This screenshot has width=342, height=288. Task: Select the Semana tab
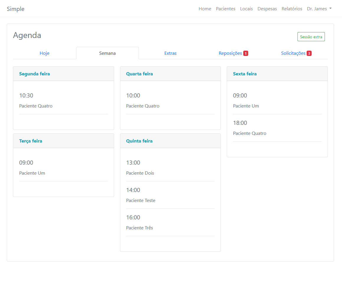click(107, 53)
